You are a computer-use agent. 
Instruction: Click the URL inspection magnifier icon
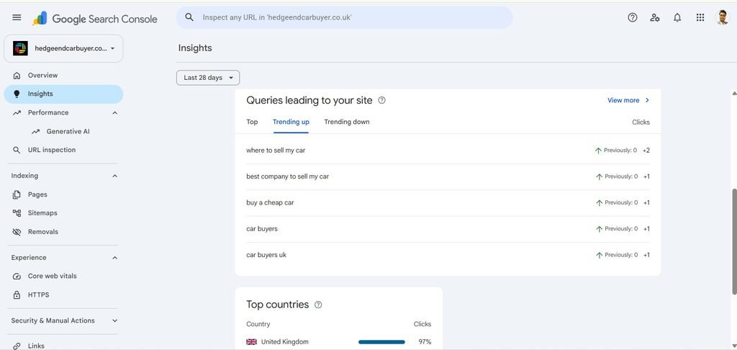pos(17,150)
